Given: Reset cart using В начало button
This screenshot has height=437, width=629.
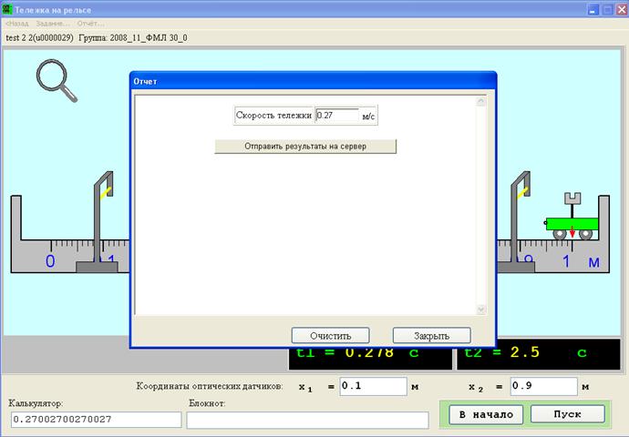Looking at the screenshot, I should pyautogui.click(x=486, y=414).
